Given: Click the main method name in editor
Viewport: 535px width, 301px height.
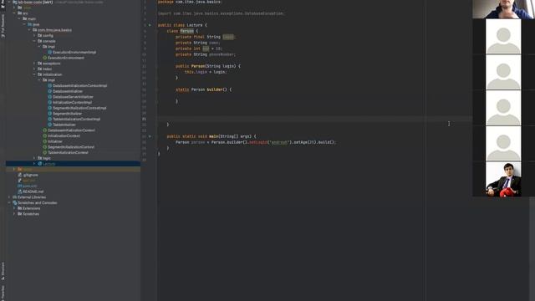Looking at the screenshot, I should pyautogui.click(x=214, y=136).
